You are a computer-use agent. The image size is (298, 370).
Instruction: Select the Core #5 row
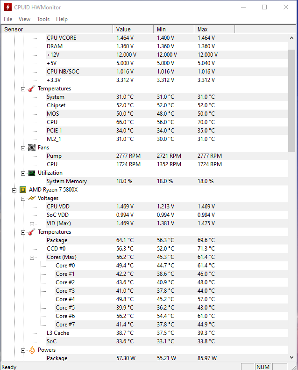tap(171, 308)
